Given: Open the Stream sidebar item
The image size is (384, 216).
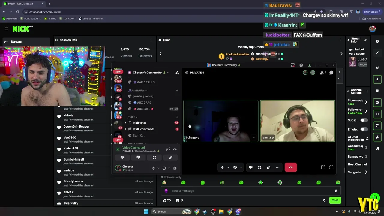Looking at the screenshot, I should coord(26,42).
